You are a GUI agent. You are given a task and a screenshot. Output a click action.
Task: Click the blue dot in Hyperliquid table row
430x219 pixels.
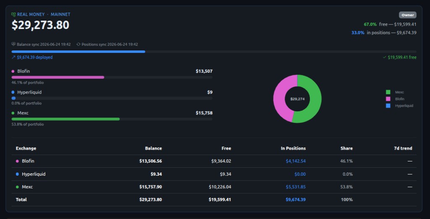17,174
